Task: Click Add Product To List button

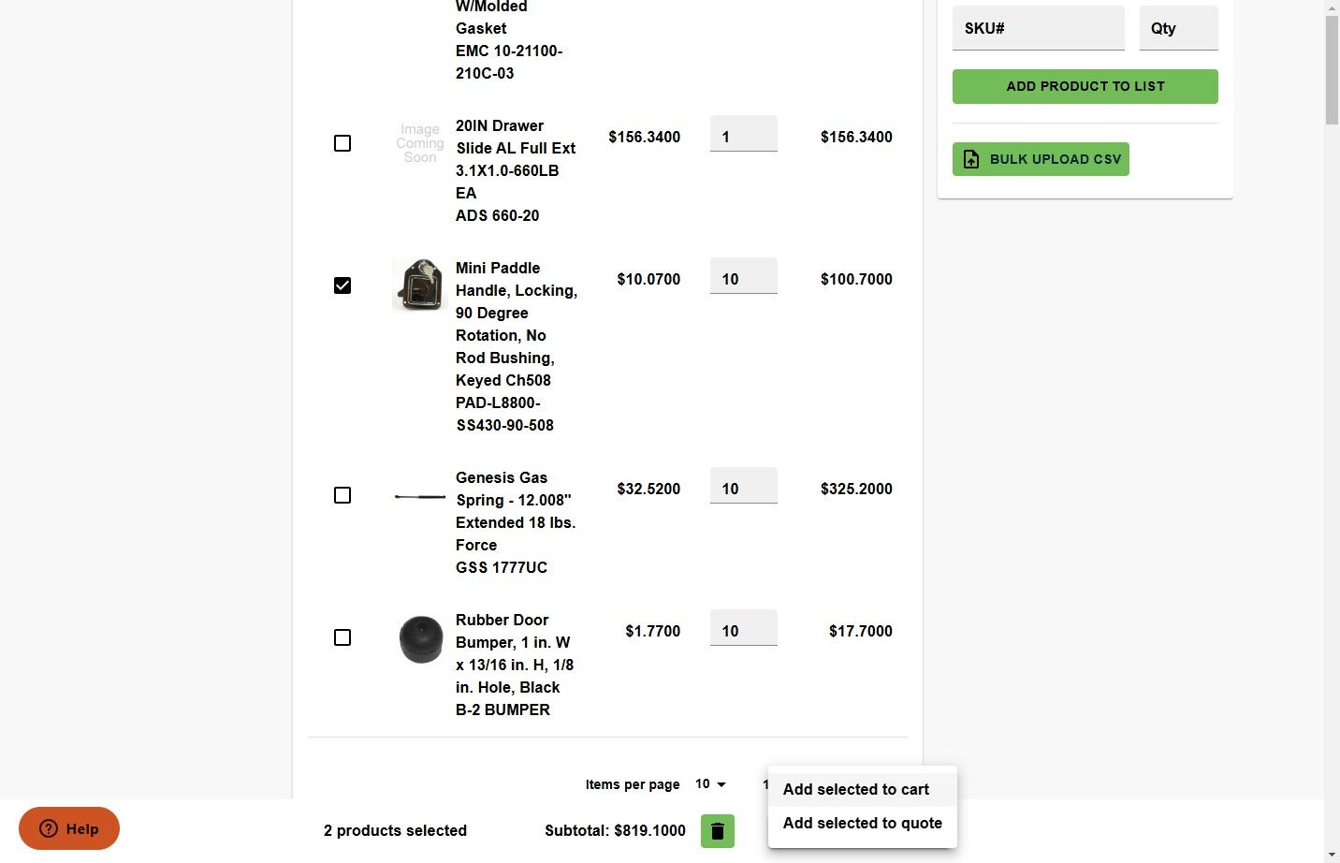Action: [x=1085, y=86]
